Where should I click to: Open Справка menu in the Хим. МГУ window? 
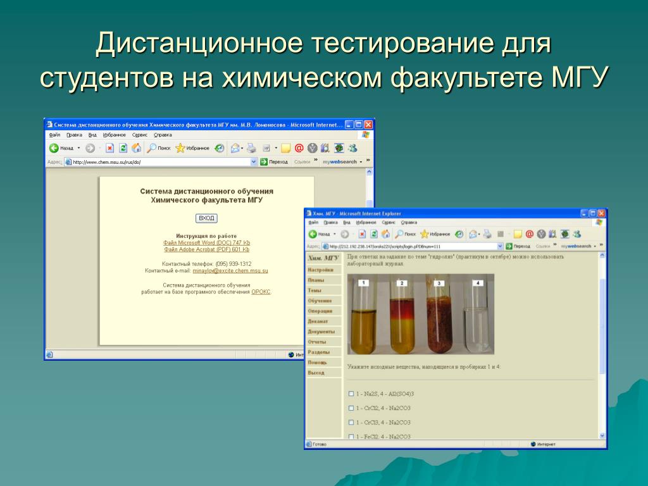409,222
